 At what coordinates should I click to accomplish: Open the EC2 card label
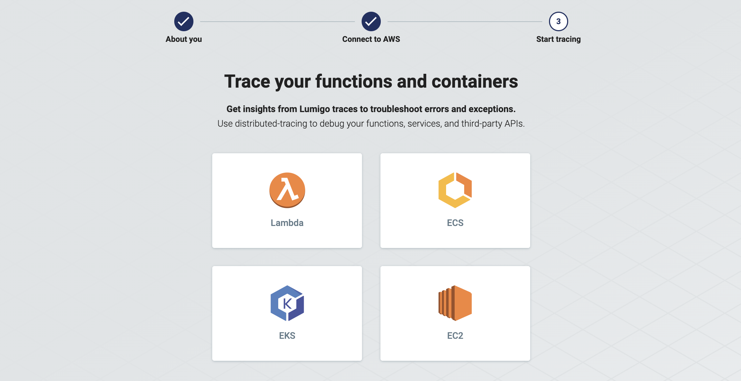pyautogui.click(x=455, y=336)
